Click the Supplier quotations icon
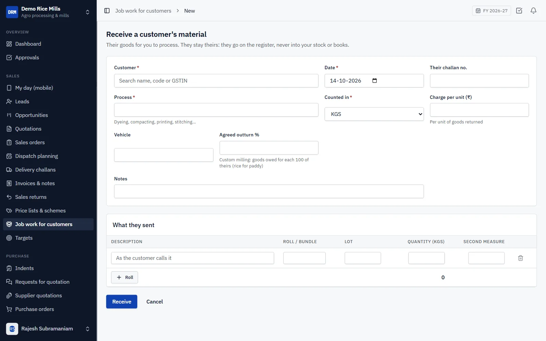546x341 pixels. (9, 296)
